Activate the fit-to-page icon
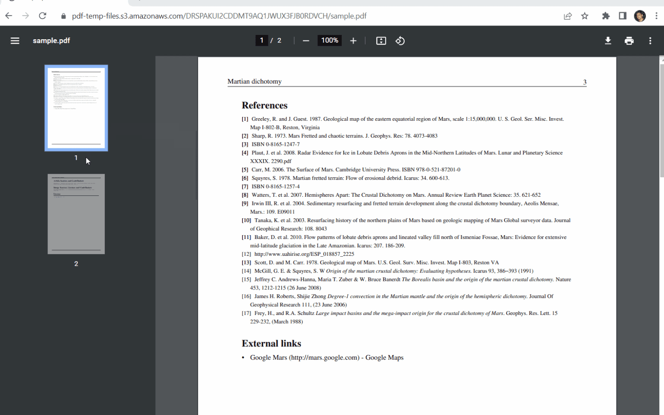 pos(380,40)
